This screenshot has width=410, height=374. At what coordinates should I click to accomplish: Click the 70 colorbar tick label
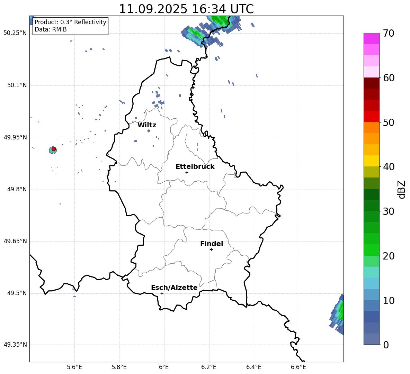(x=389, y=33)
